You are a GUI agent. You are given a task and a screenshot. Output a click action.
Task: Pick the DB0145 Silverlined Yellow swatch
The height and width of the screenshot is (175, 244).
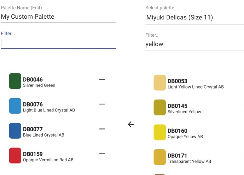coord(159,108)
